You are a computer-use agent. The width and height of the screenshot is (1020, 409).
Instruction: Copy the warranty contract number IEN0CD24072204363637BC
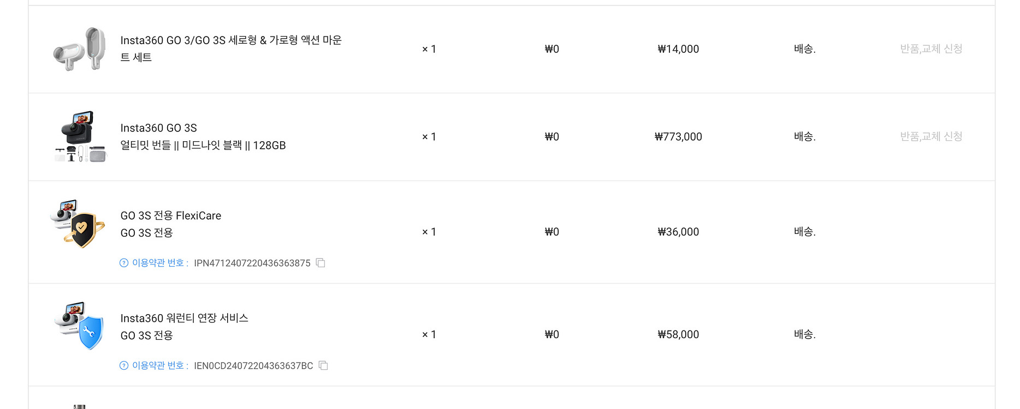pos(323,365)
